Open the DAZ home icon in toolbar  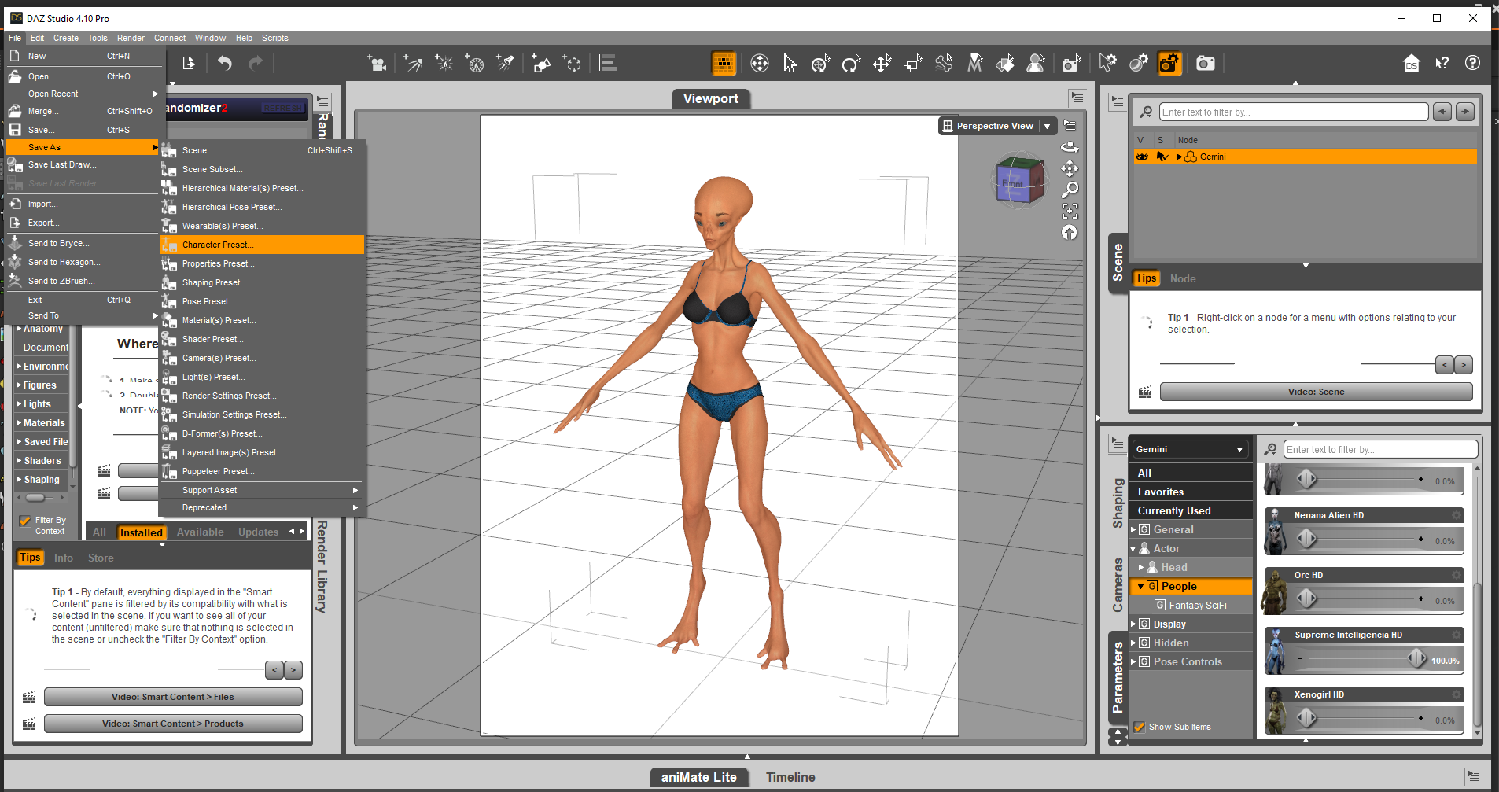[x=1412, y=64]
